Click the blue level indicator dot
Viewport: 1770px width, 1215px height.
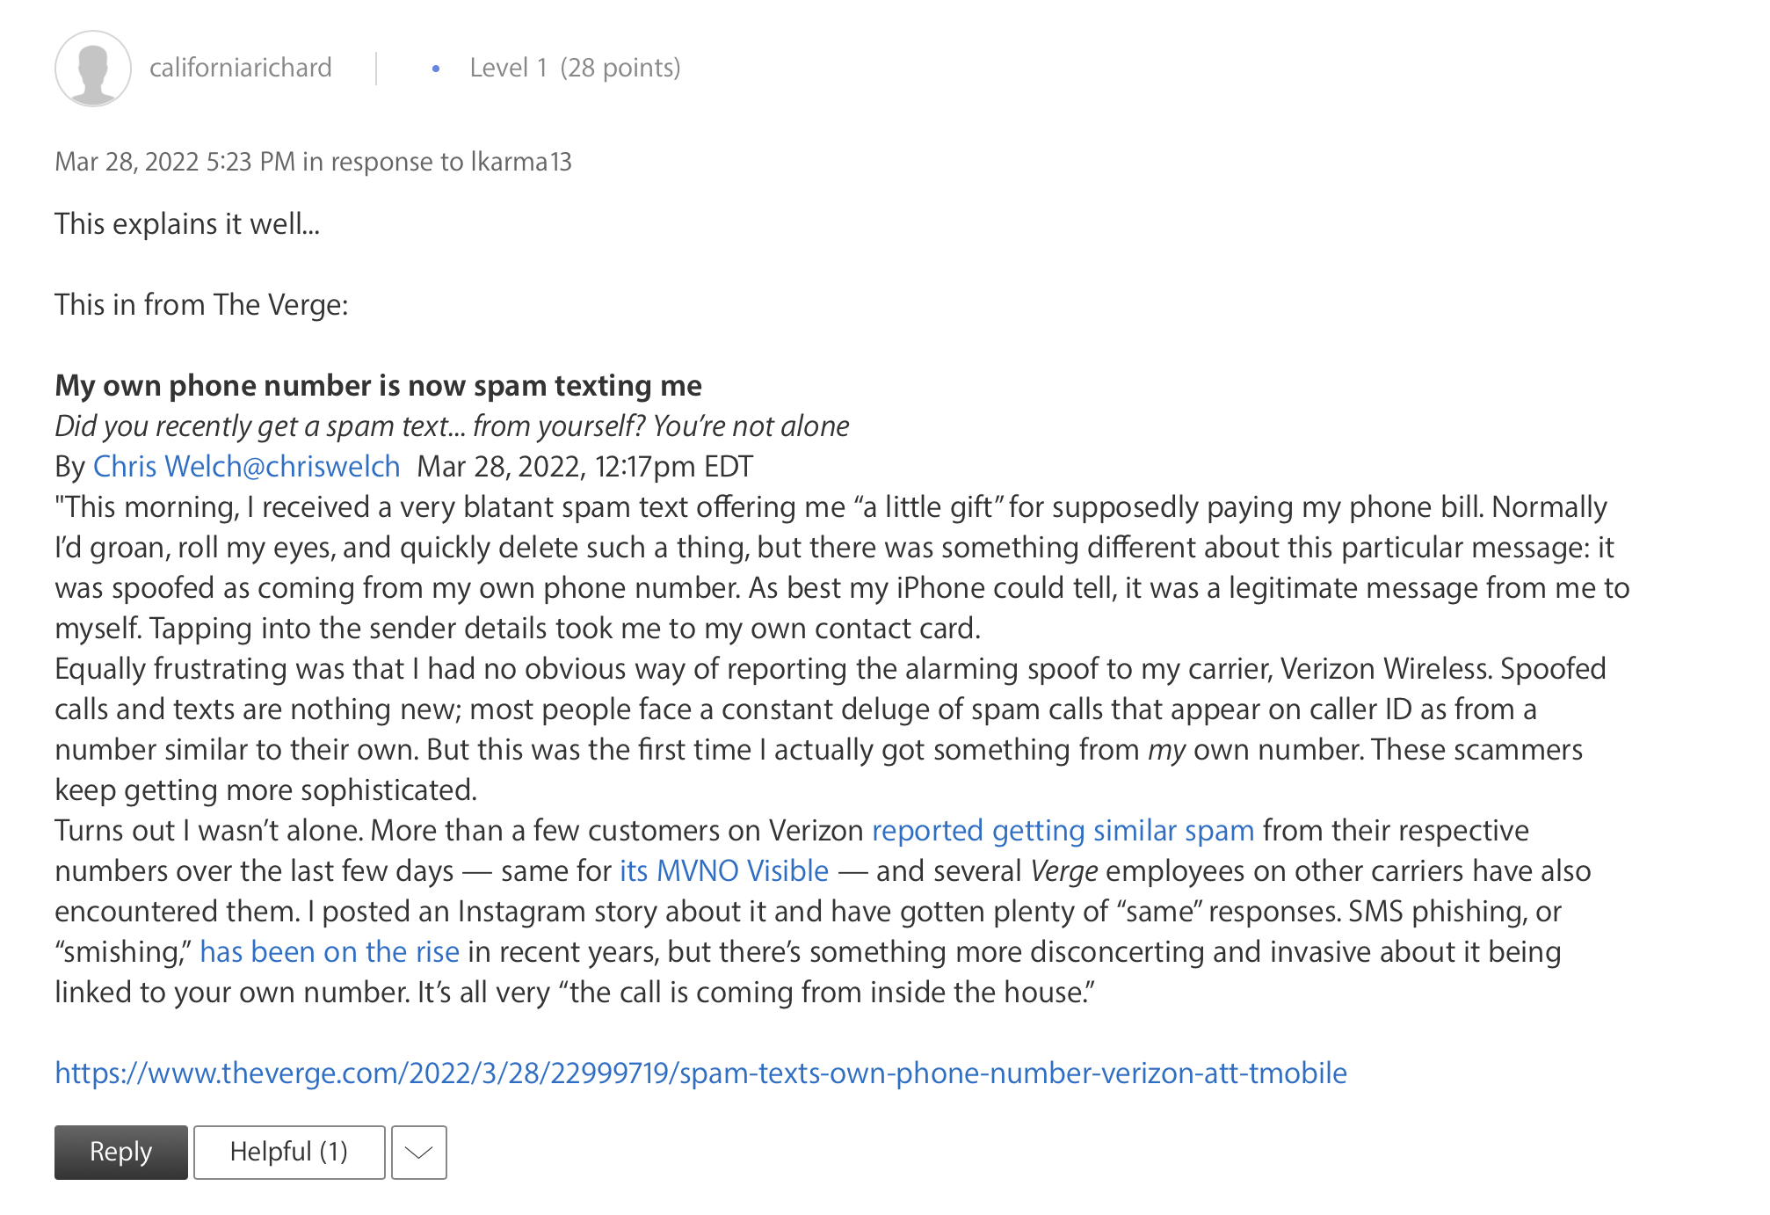click(x=436, y=69)
